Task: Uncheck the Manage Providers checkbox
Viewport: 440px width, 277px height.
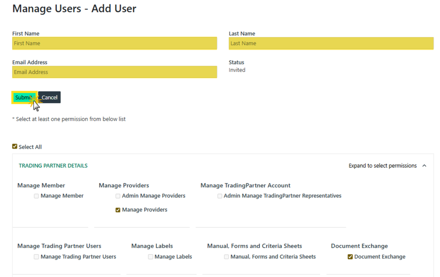Action: pyautogui.click(x=118, y=210)
